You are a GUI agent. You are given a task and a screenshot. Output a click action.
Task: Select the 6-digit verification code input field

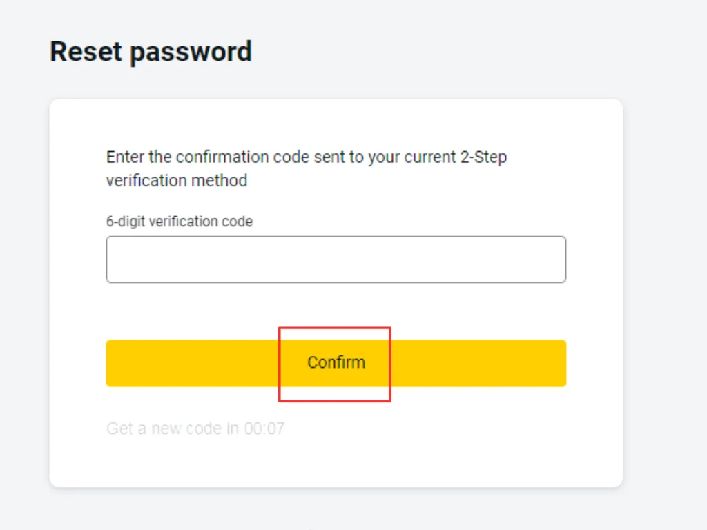tap(336, 259)
